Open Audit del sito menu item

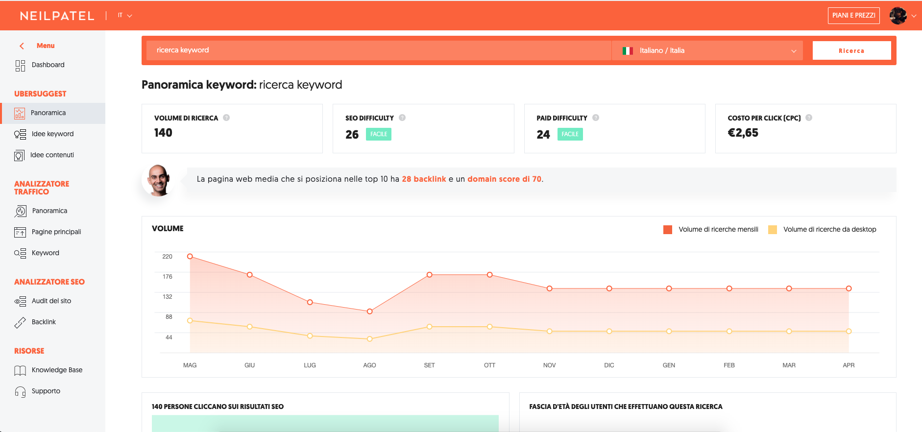pyautogui.click(x=52, y=301)
